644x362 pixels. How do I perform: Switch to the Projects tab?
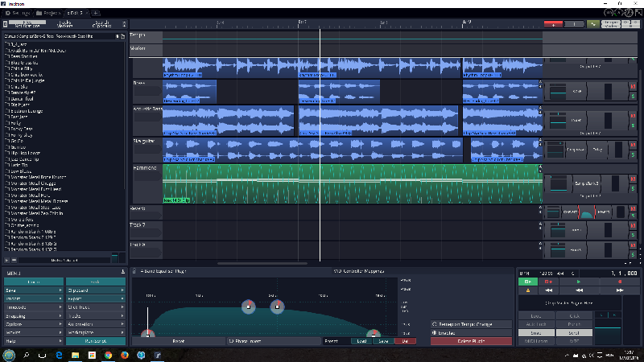tap(49, 13)
